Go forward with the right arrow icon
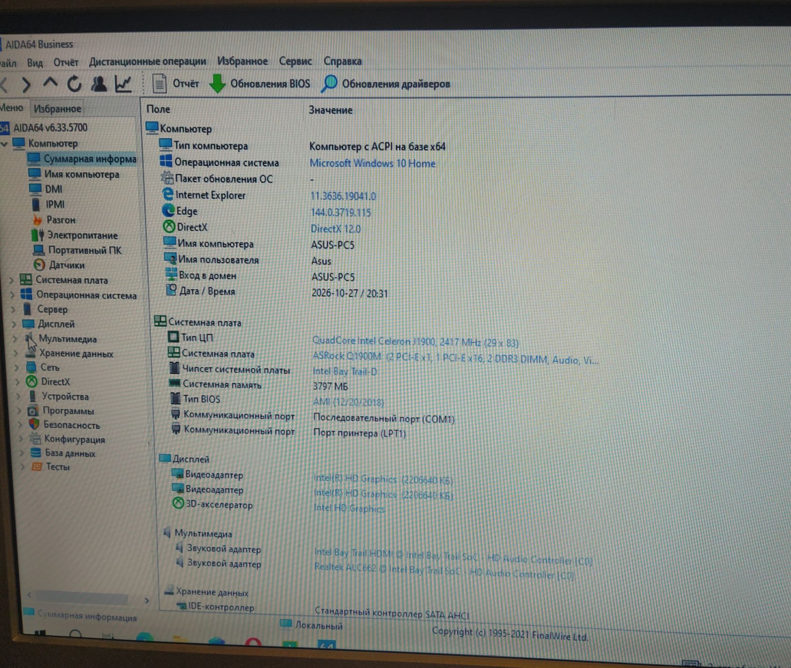Viewport: 791px width, 668px height. point(26,85)
